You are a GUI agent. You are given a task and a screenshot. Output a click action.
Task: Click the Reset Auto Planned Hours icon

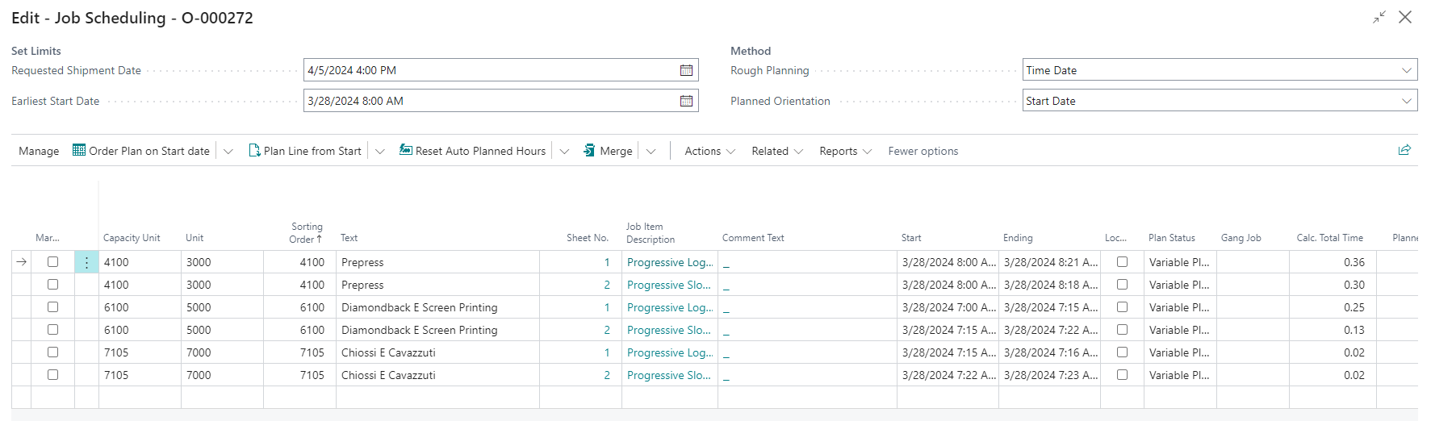[x=406, y=151]
